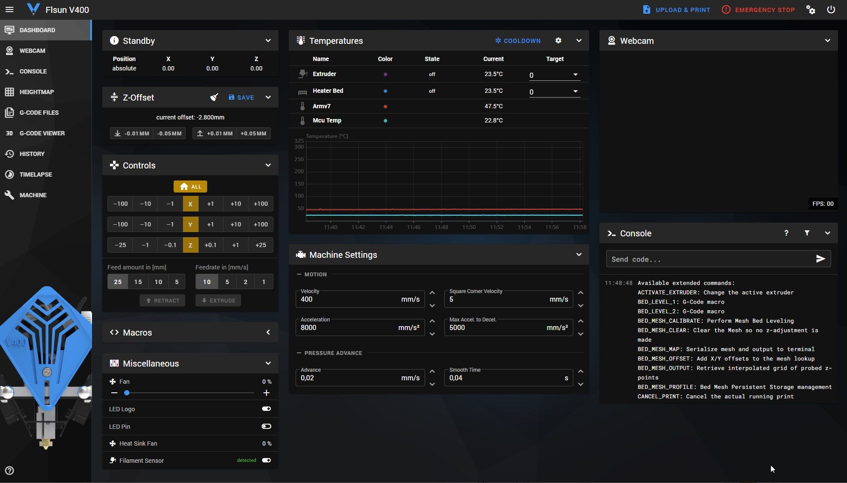Open temperature panel settings gear

[558, 40]
